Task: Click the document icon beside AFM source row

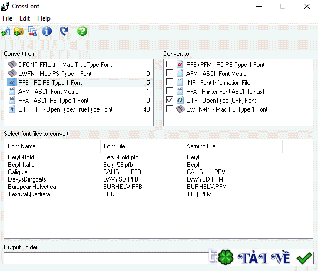Action: click(12, 91)
